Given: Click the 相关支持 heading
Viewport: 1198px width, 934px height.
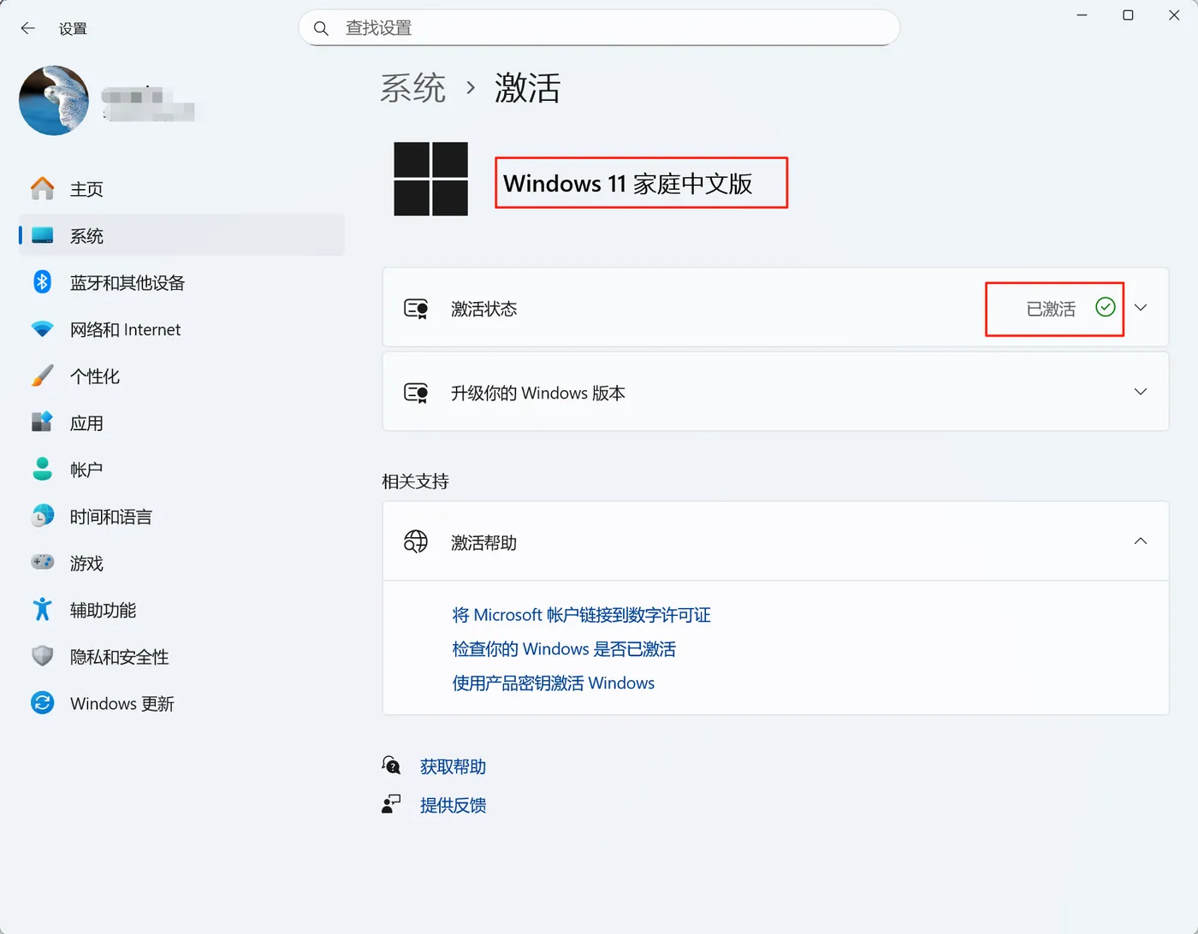Looking at the screenshot, I should (415, 481).
